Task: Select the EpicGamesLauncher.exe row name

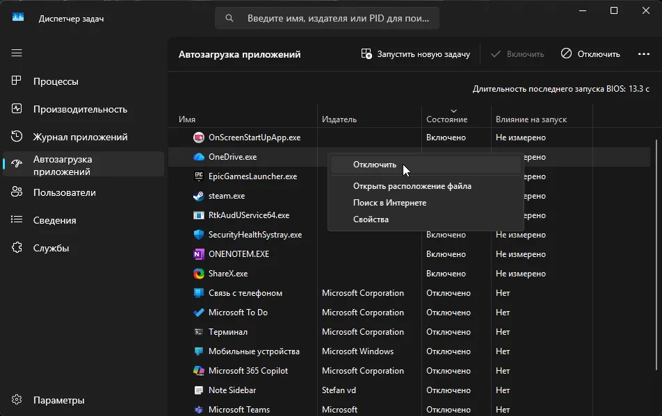Action: (253, 176)
